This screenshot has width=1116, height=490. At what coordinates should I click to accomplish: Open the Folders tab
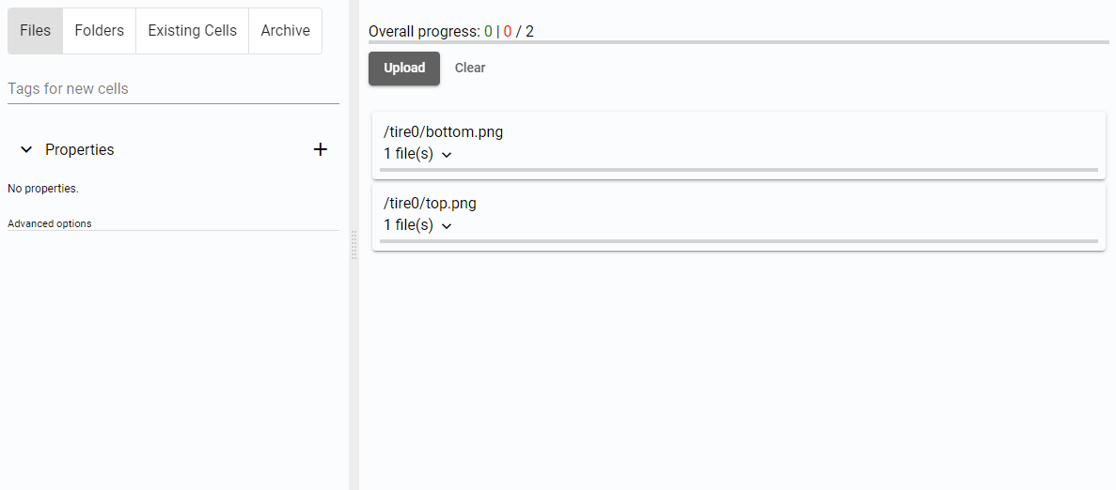coord(100,31)
